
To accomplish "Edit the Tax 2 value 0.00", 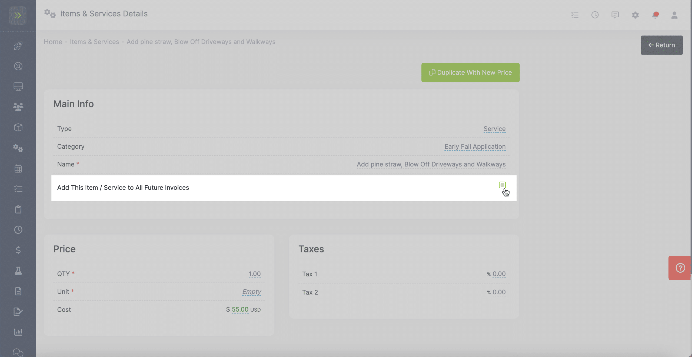I will pos(499,292).
